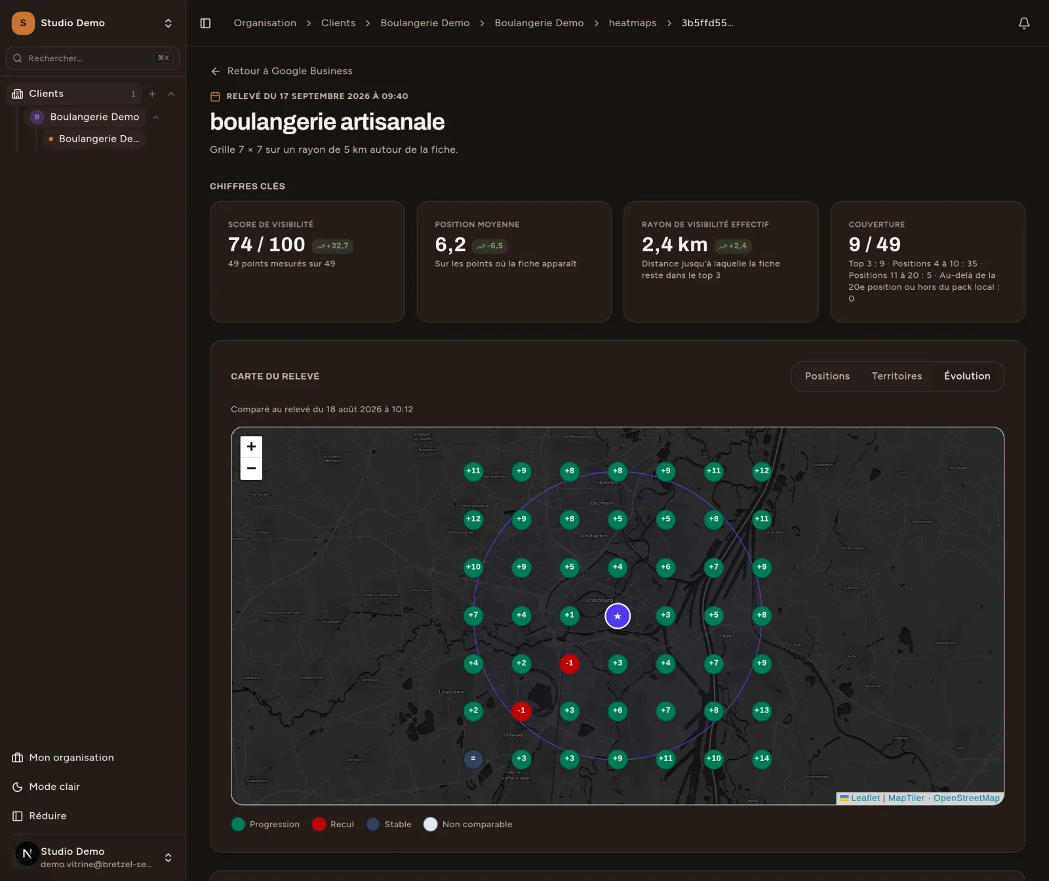Select the Évolution tab
The height and width of the screenshot is (881, 1049).
click(x=967, y=376)
